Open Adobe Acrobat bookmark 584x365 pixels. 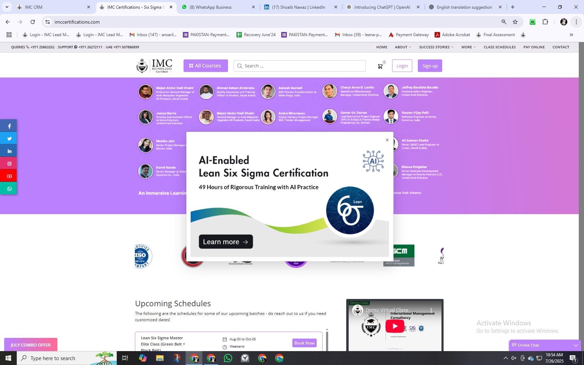tap(452, 35)
